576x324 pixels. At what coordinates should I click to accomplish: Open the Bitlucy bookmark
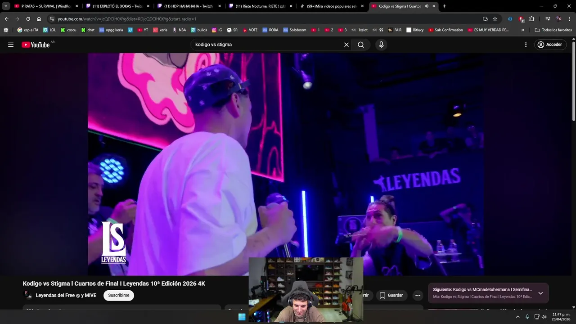coord(415,30)
